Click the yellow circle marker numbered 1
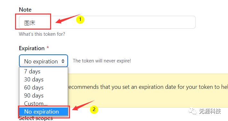Screen dimensions: 228x121 (x=80, y=19)
